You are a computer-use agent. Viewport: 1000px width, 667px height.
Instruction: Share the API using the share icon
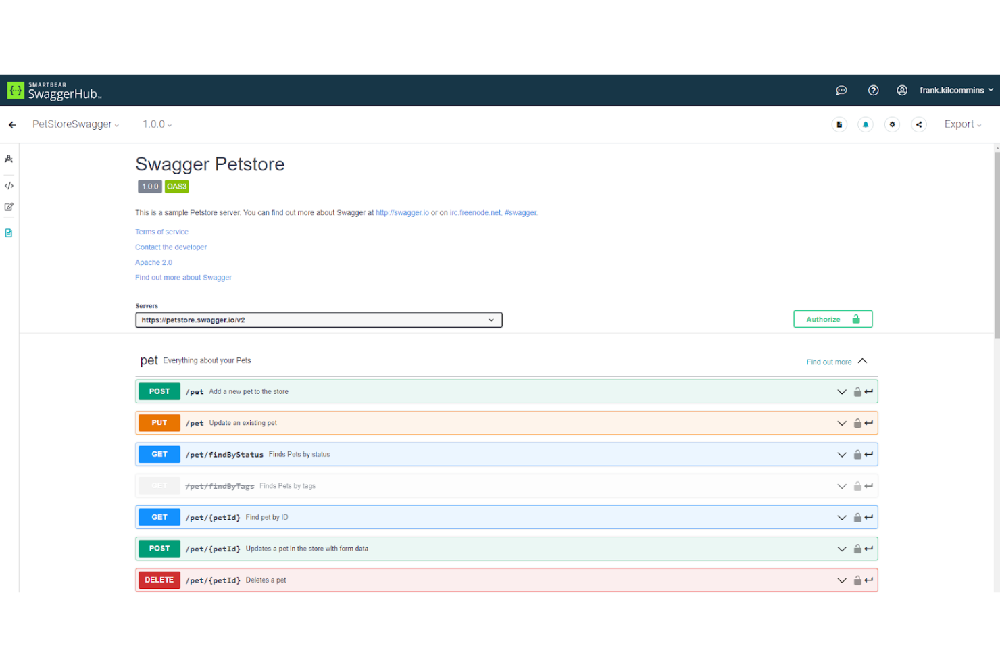click(x=919, y=124)
